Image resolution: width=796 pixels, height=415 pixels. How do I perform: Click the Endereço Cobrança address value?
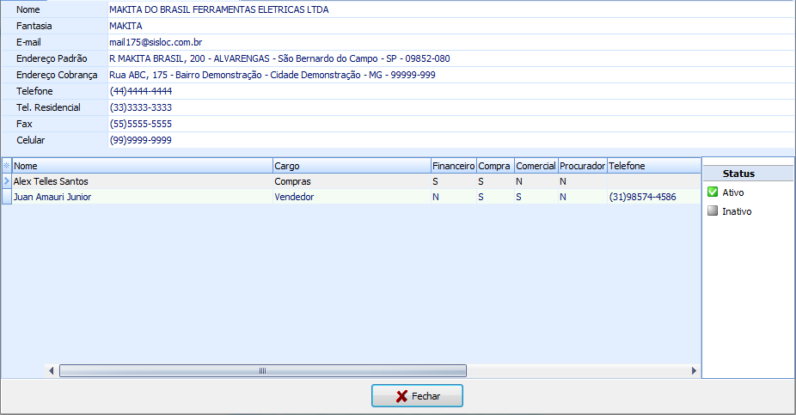[x=450, y=75]
